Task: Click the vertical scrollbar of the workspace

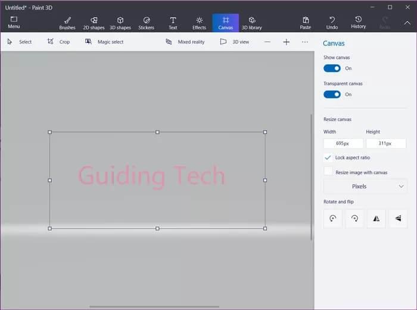Action: coord(311,177)
